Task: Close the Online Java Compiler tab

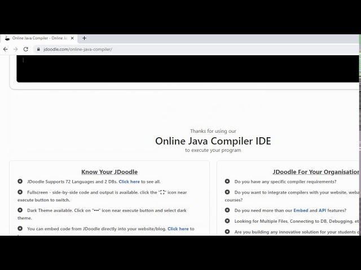Action: (72, 38)
